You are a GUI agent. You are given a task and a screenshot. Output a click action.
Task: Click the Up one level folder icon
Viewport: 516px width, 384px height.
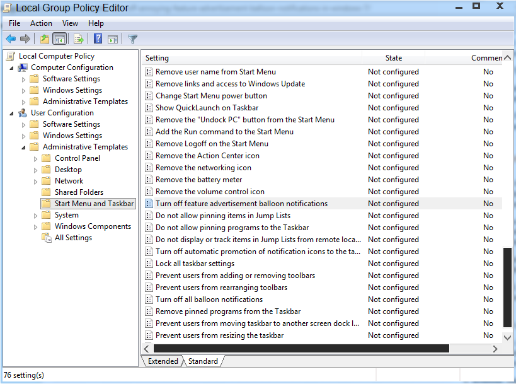coord(45,39)
